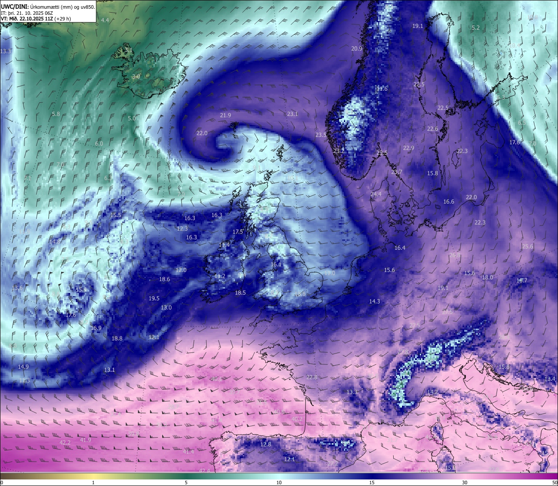Click the 22.6 value over Sweden
Screen dimensions: 558x486
pyautogui.click(x=432, y=129)
